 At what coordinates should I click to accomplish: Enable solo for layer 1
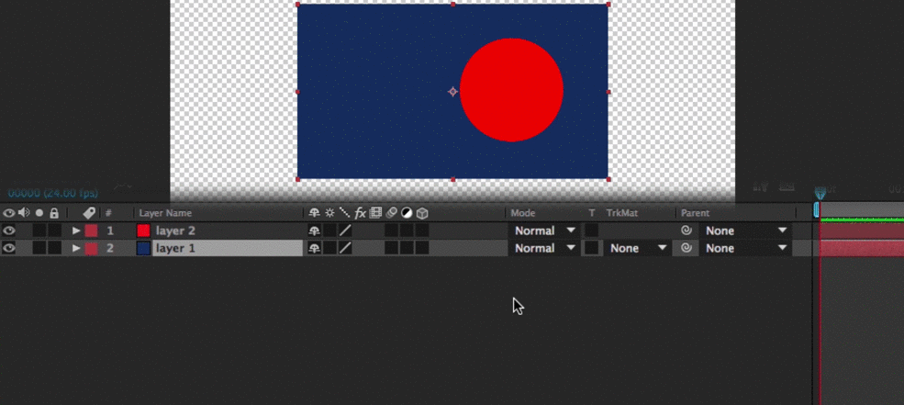(x=39, y=248)
